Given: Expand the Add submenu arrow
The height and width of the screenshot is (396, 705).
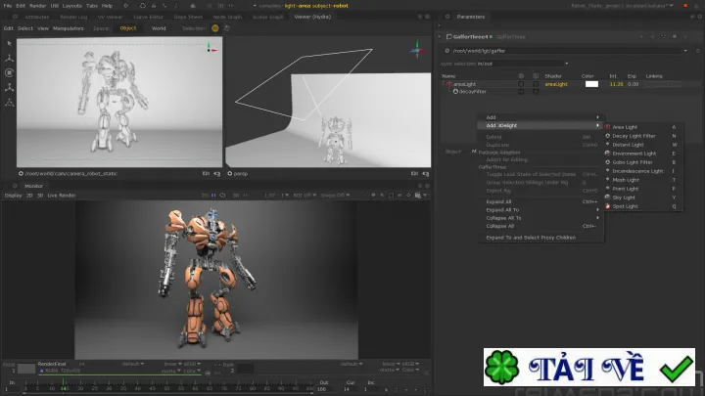Looking at the screenshot, I should pyautogui.click(x=597, y=117).
